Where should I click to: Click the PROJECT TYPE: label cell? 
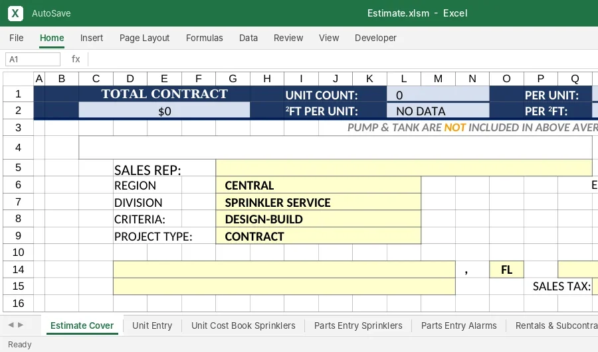(x=153, y=236)
